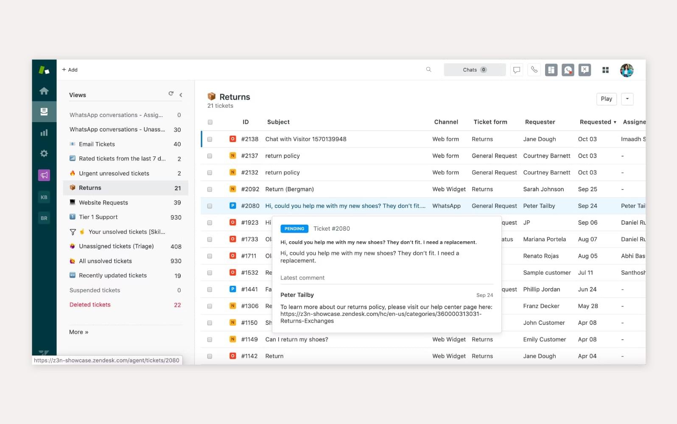Image resolution: width=677 pixels, height=424 pixels.
Task: Check the box for ticket #2137
Action: tap(210, 156)
